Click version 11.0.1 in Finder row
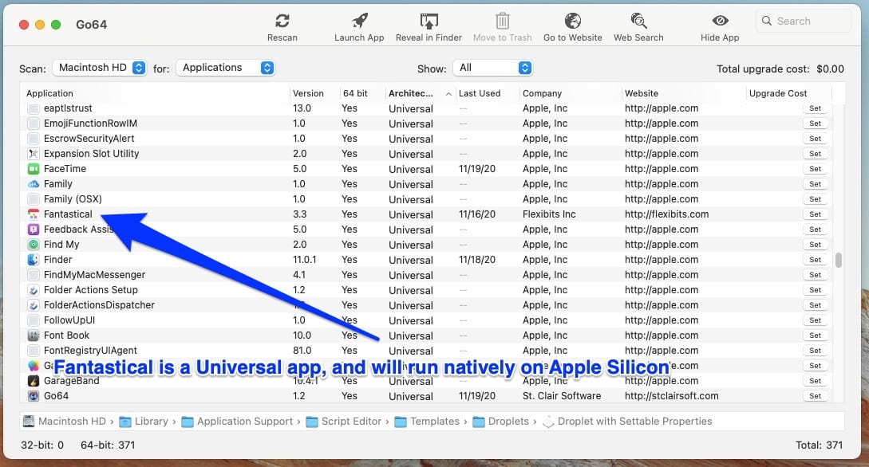The height and width of the screenshot is (467, 869). [304, 260]
